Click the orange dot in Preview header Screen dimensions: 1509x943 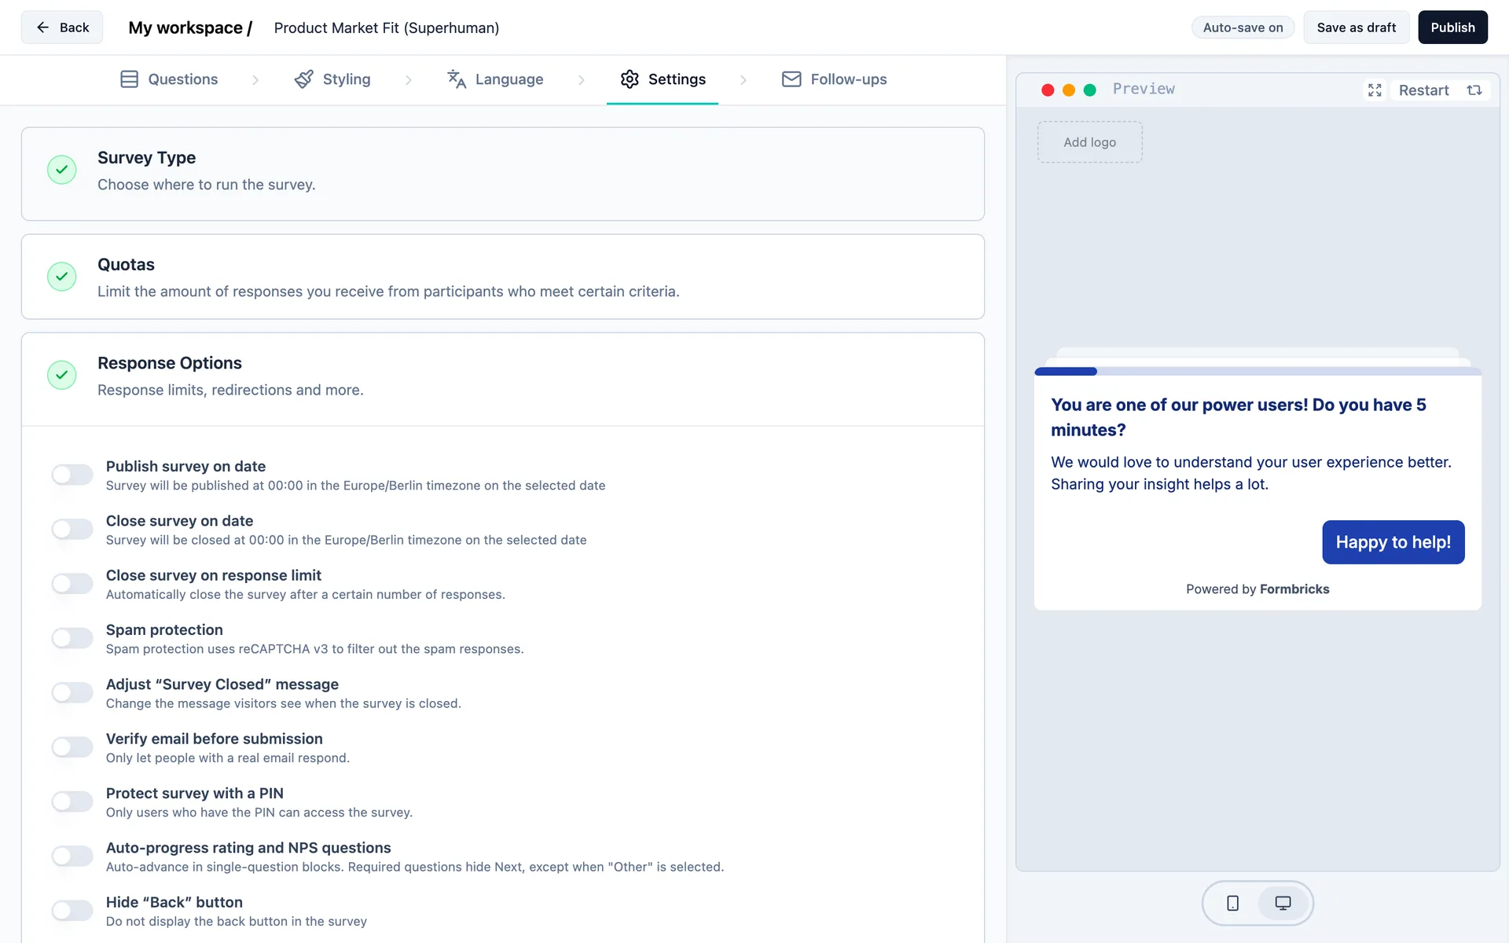(x=1069, y=90)
